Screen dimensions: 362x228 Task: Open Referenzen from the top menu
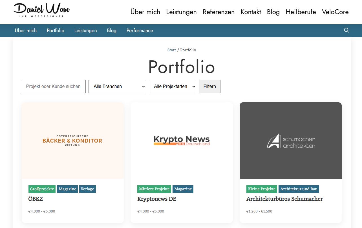pyautogui.click(x=218, y=12)
